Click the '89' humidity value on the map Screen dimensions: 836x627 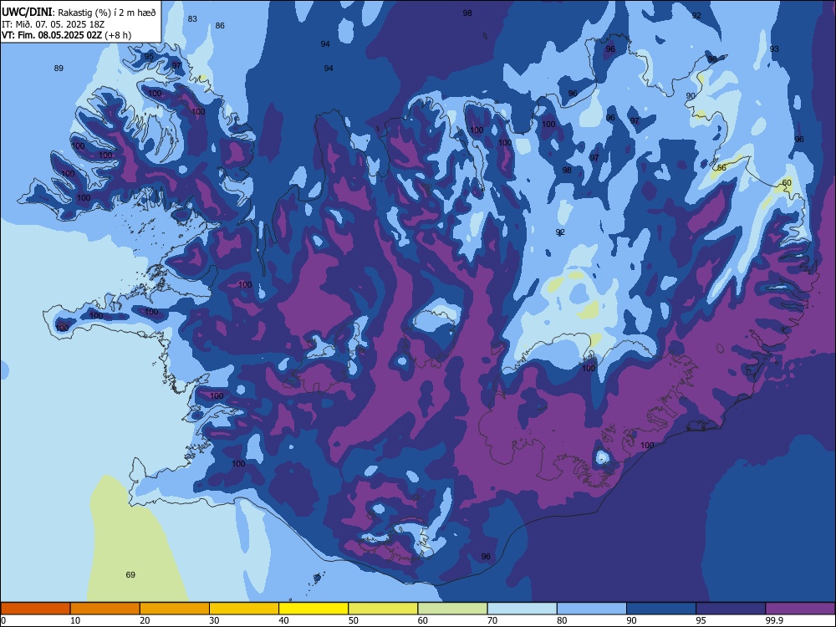pos(59,68)
